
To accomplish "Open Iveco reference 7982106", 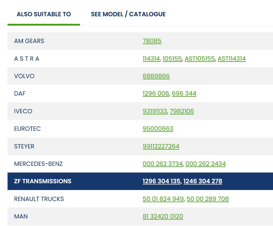I will pos(182,111).
